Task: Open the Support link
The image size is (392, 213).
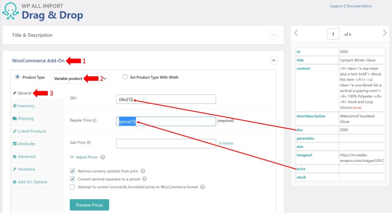Action: (336, 6)
